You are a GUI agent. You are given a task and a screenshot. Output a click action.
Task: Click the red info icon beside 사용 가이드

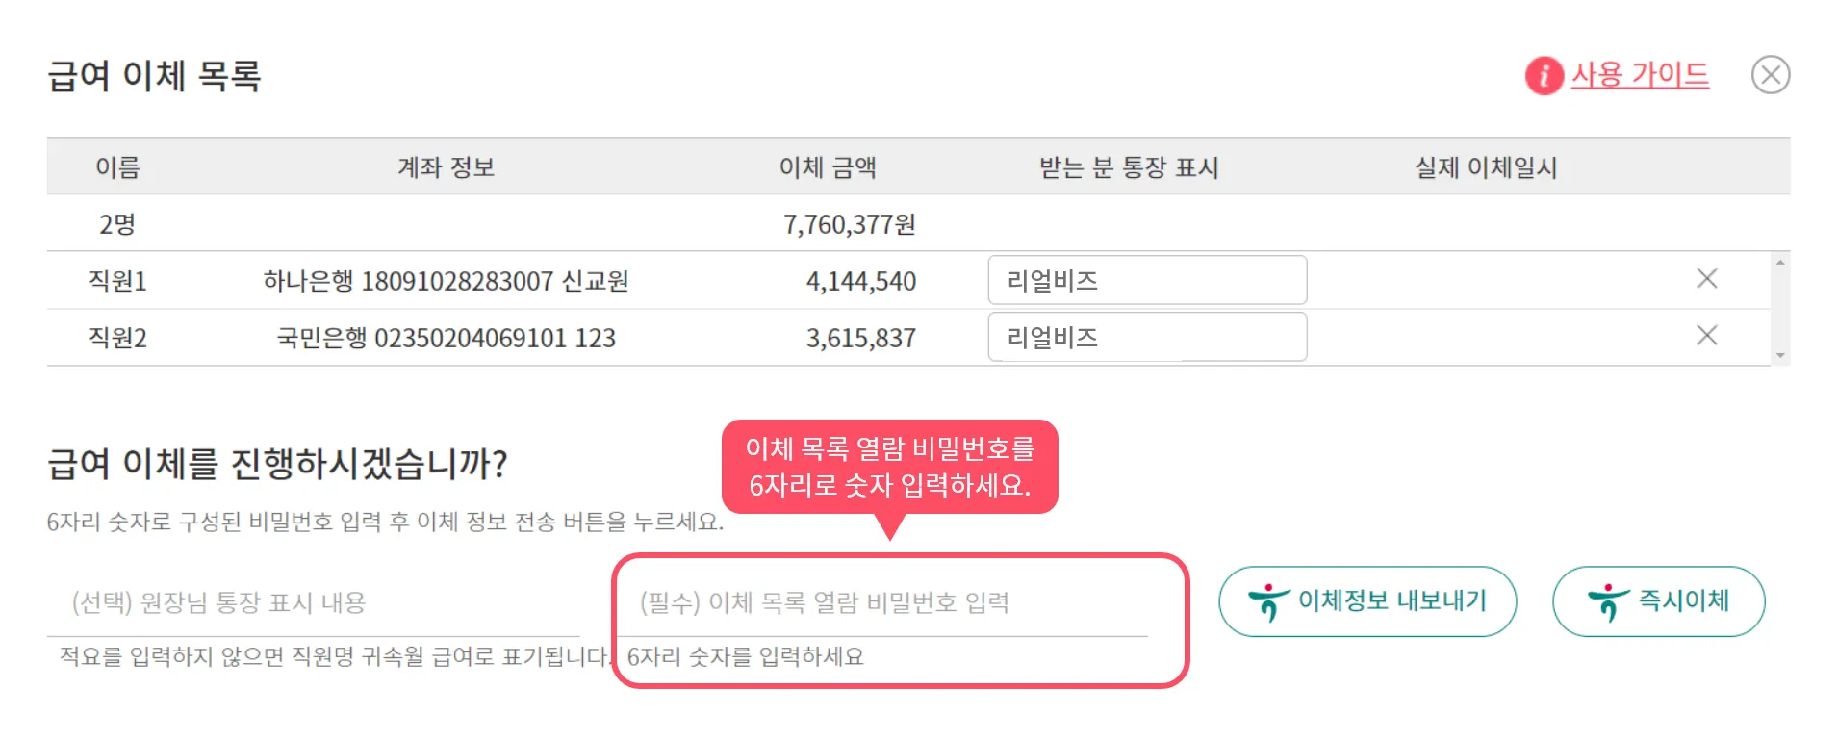pos(1544,75)
